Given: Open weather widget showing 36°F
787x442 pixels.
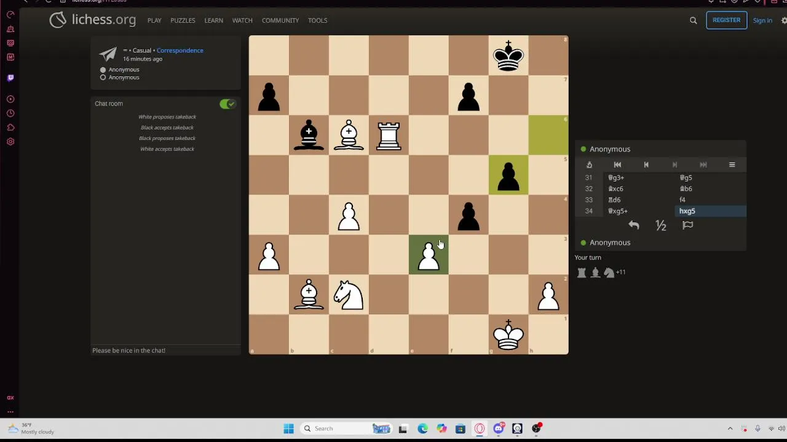Looking at the screenshot, I should (x=30, y=428).
